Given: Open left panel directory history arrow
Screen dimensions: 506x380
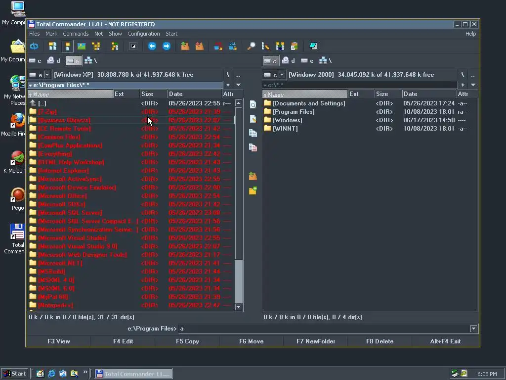Looking at the screenshot, I should coord(239,85).
